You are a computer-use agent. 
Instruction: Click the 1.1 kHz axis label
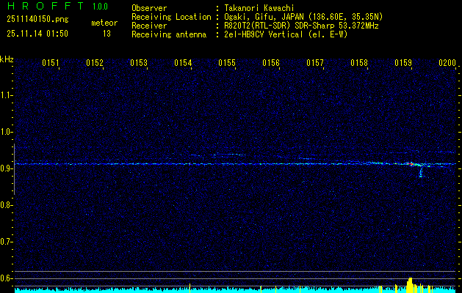click(7, 95)
